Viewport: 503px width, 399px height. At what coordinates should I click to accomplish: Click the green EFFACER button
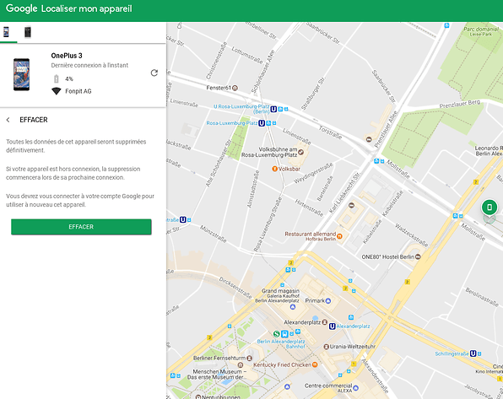[x=81, y=227]
